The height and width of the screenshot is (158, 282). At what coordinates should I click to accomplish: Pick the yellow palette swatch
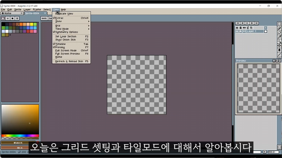[x=32, y=24]
